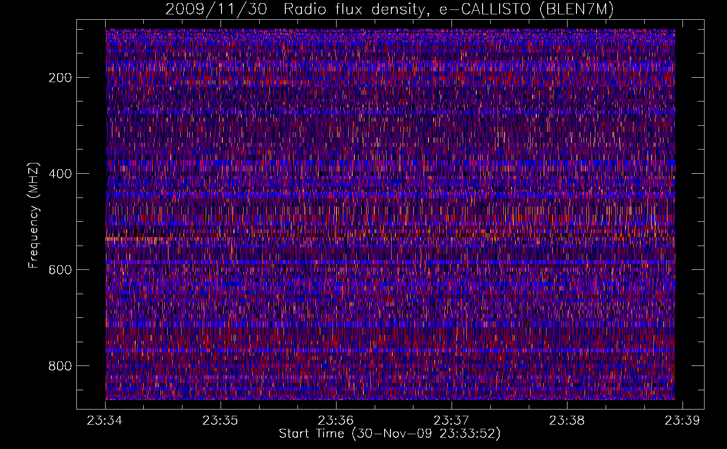Click the '23:36' time tick label
This screenshot has height=449, width=727.
pyautogui.click(x=336, y=421)
